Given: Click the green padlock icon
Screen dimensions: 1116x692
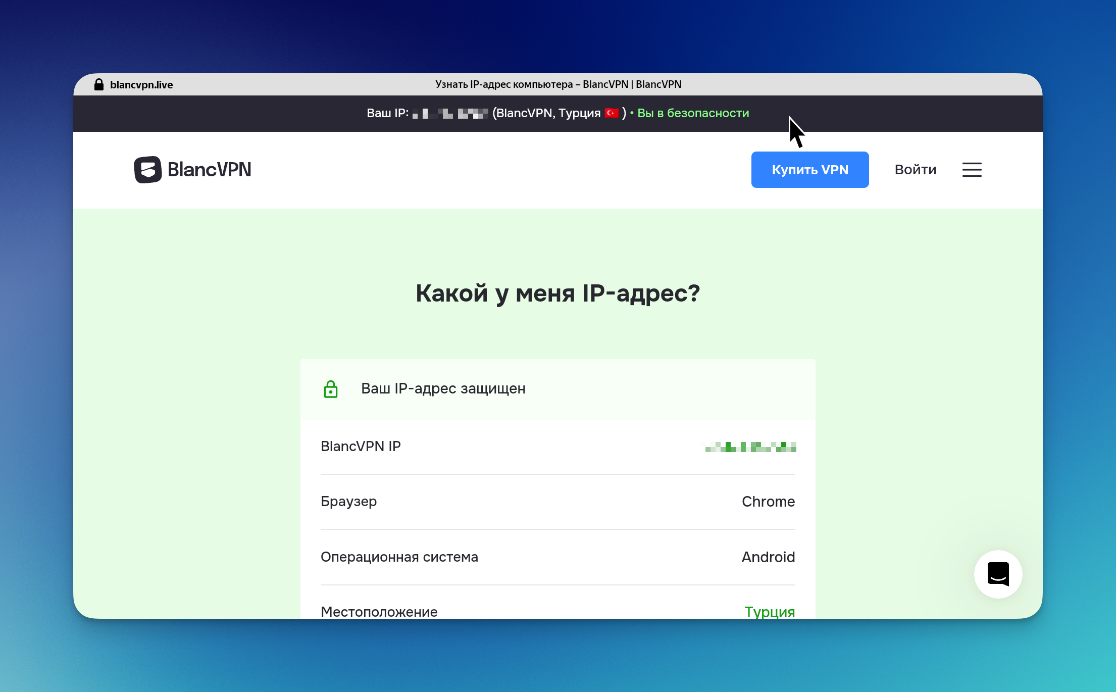Looking at the screenshot, I should click(x=331, y=389).
